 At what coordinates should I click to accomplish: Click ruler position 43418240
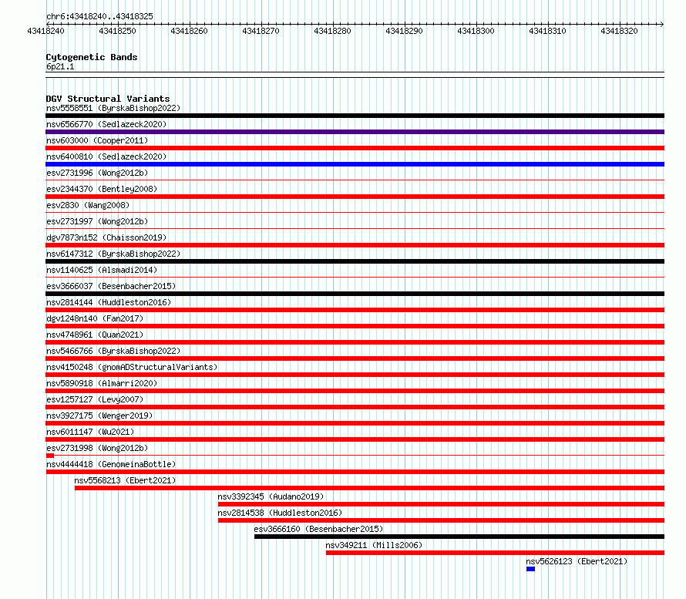(45, 31)
